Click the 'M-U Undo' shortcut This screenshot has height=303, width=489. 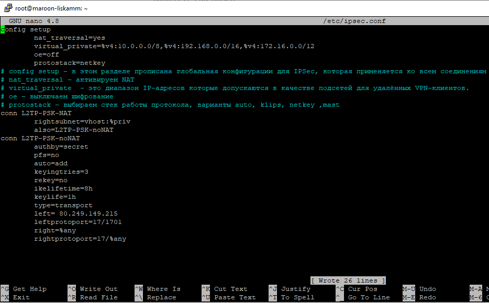(x=419, y=289)
